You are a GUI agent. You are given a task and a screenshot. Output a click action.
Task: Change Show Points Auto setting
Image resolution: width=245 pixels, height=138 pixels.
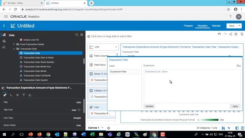pos(78,125)
